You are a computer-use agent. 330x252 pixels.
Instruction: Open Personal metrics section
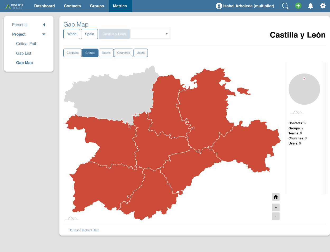(x=20, y=25)
